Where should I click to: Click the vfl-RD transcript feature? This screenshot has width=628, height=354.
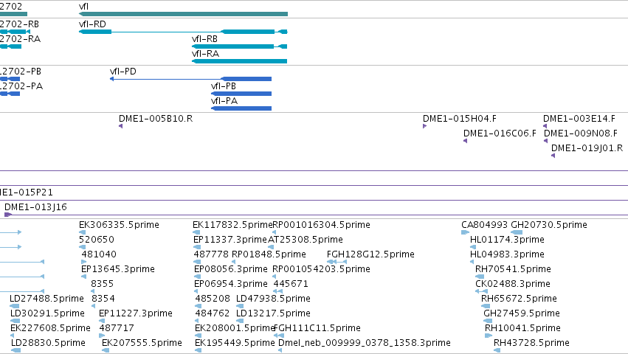[x=184, y=32]
